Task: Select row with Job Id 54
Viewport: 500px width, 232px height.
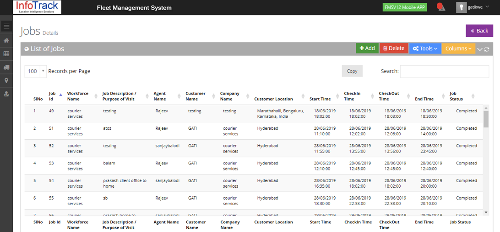Action: [254, 183]
